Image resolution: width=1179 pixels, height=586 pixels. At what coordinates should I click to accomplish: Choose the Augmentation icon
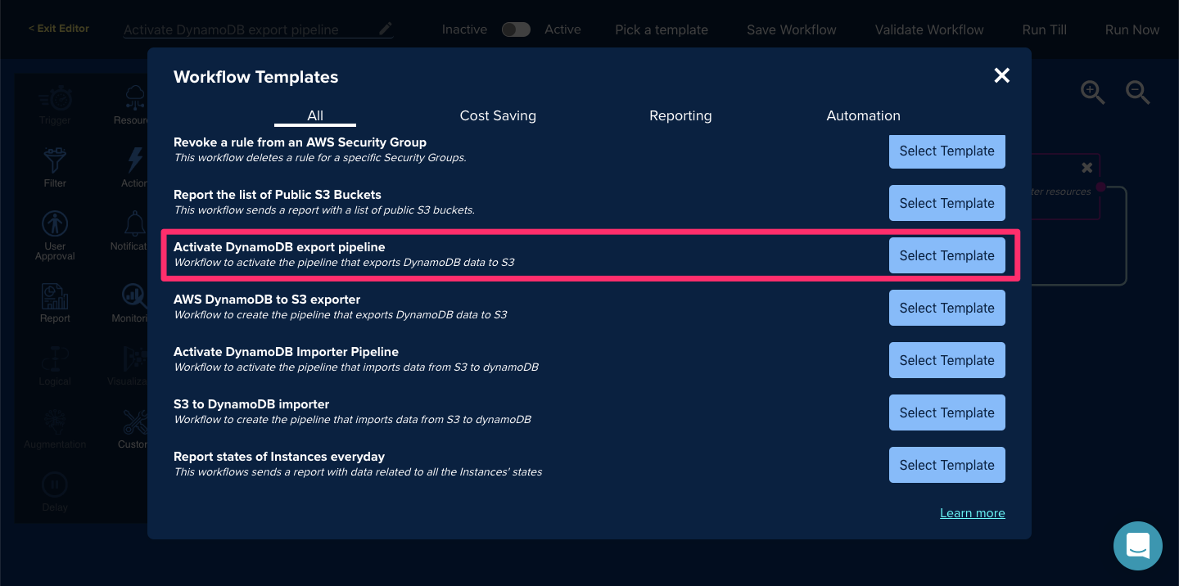click(x=55, y=421)
